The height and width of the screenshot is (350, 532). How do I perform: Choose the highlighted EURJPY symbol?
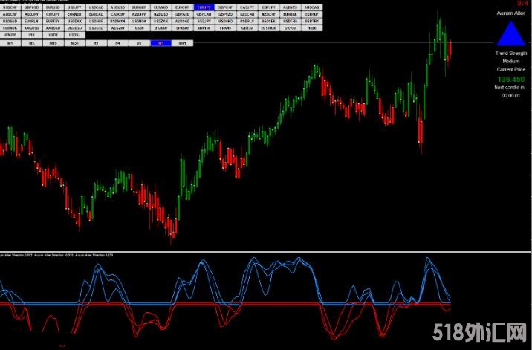tap(204, 7)
